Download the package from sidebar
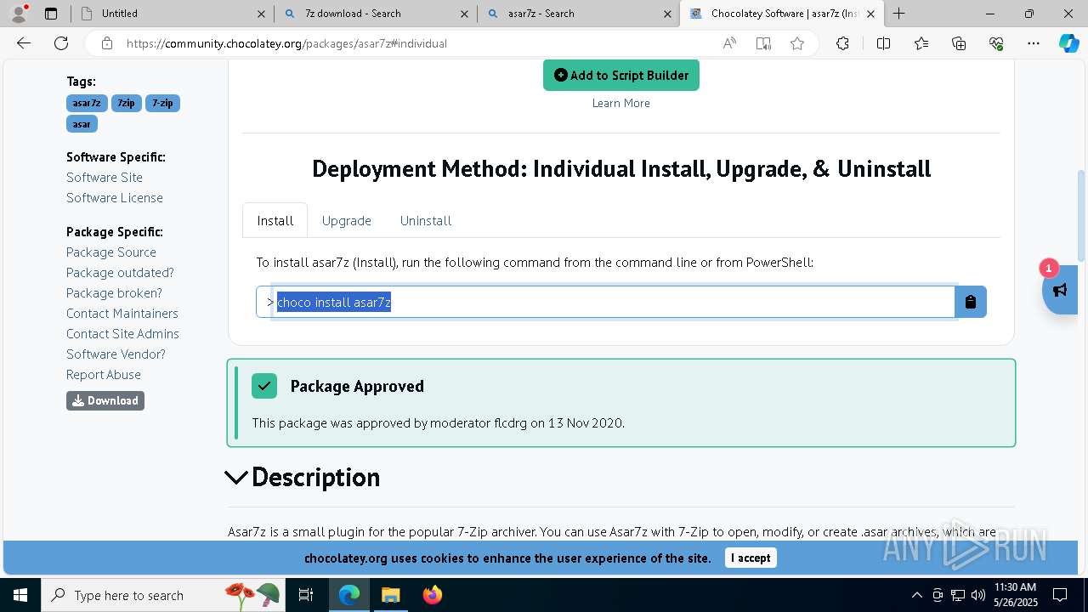 pyautogui.click(x=105, y=400)
